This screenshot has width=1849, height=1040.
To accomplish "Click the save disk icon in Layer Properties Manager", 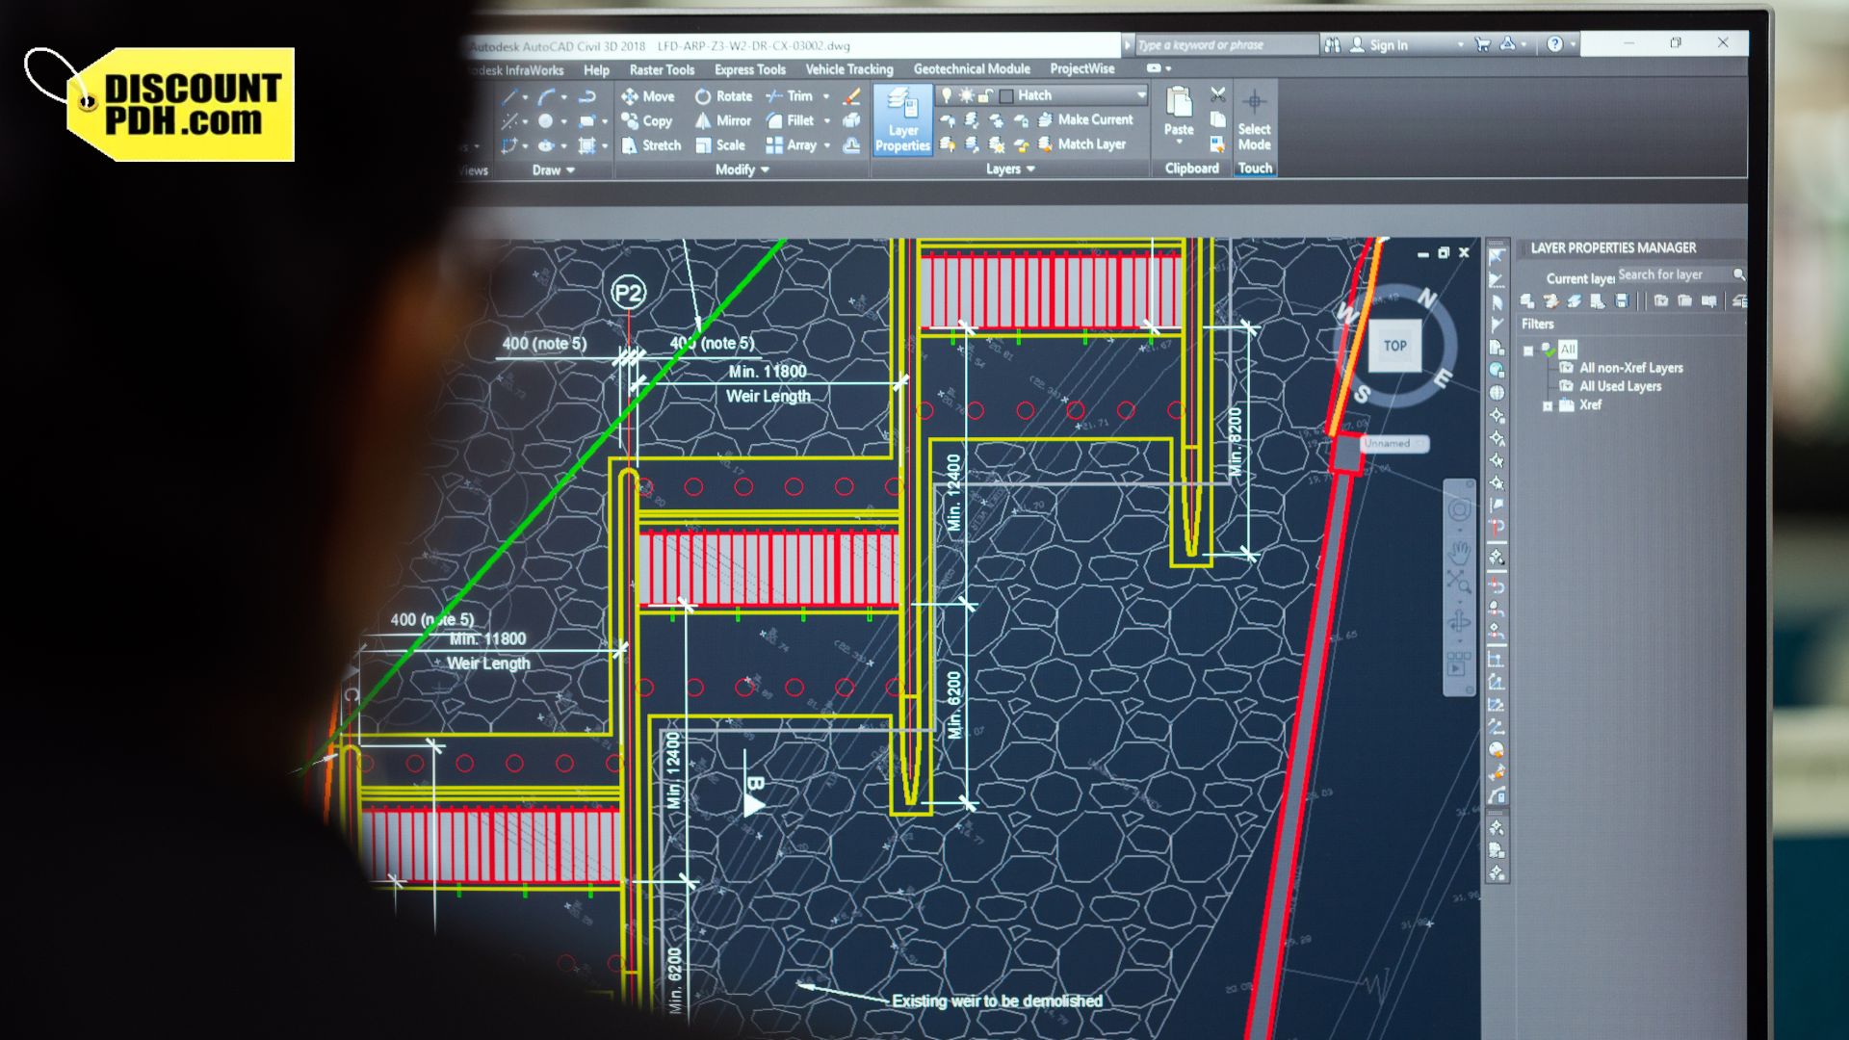I will tap(1622, 301).
